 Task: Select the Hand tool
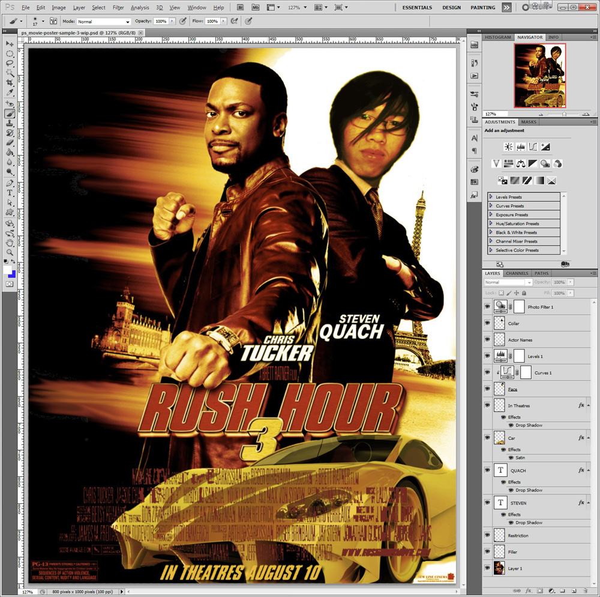point(10,243)
